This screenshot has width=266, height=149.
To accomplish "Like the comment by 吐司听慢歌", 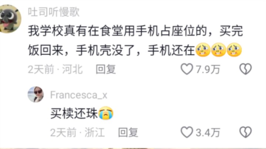I will (x=187, y=69).
